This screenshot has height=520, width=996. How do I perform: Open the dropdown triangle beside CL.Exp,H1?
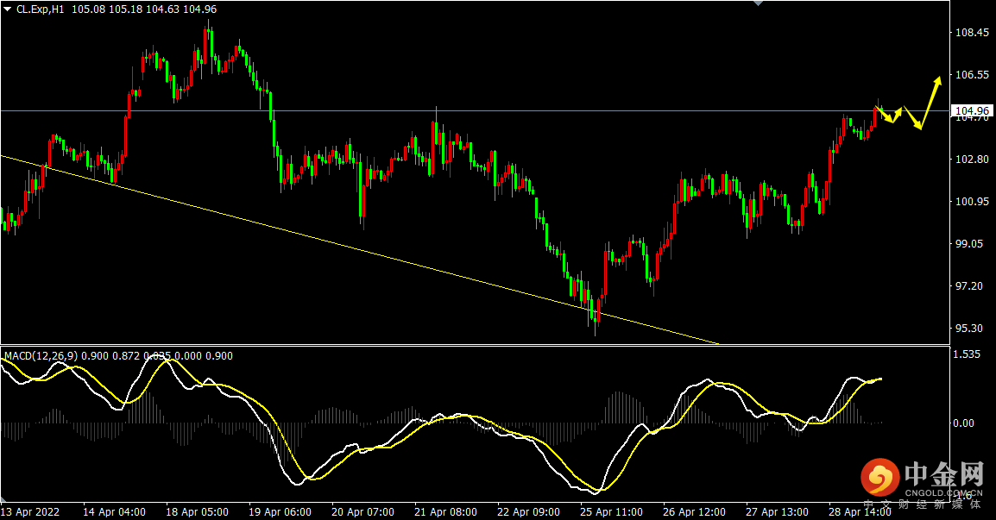tap(8, 9)
